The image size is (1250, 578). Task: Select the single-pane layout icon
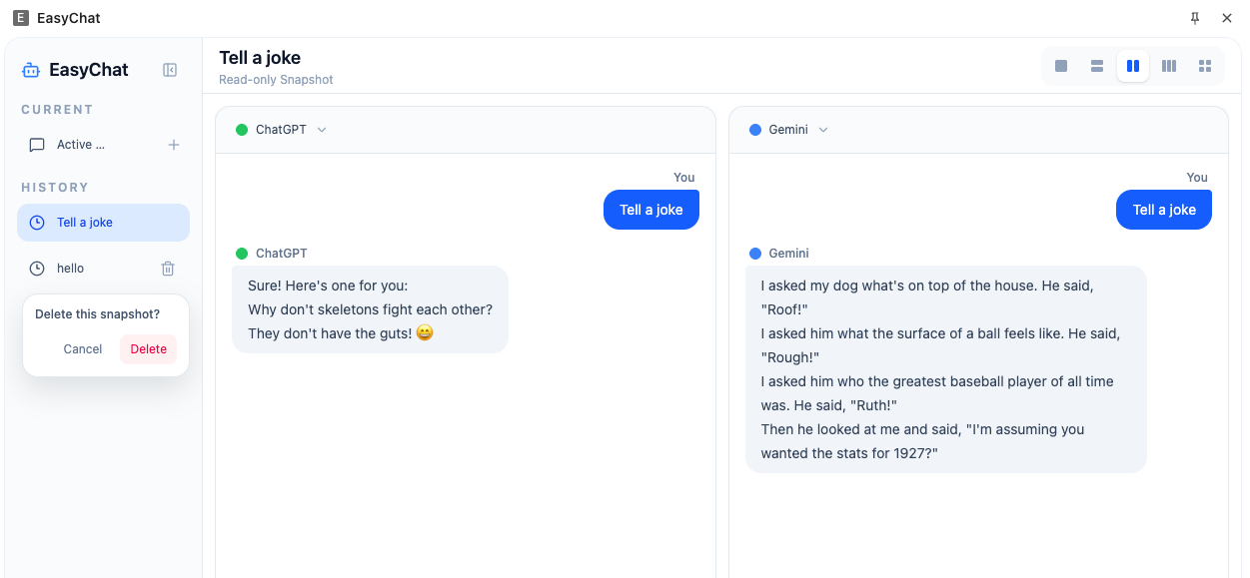pos(1061,66)
